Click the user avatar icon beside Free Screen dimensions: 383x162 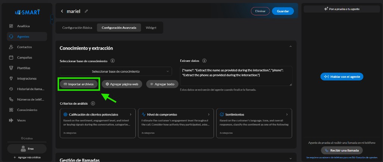pyautogui.click(x=24, y=148)
